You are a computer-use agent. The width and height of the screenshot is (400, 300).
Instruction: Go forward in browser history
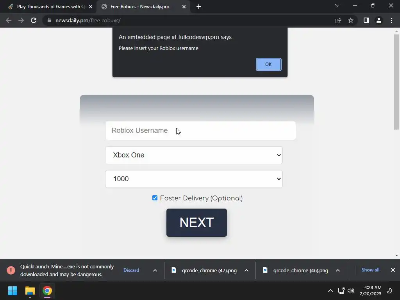tap(21, 20)
